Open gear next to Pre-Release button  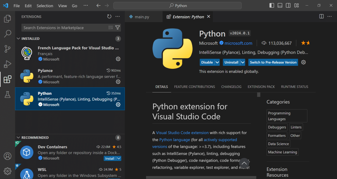click(x=303, y=62)
